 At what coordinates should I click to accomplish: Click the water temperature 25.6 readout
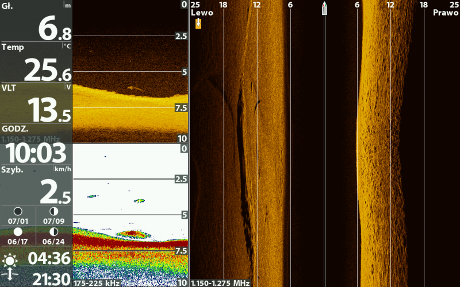point(48,69)
